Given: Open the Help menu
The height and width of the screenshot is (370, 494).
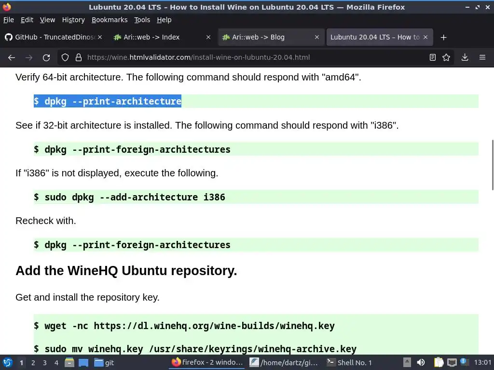Looking at the screenshot, I should click(x=164, y=20).
